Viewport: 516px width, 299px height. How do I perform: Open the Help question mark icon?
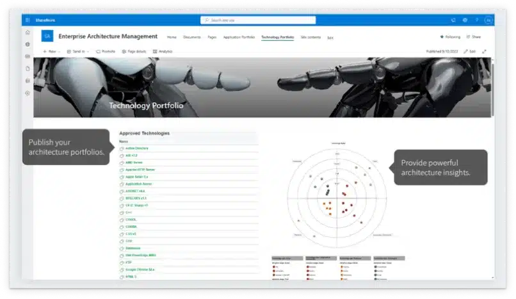pos(476,20)
